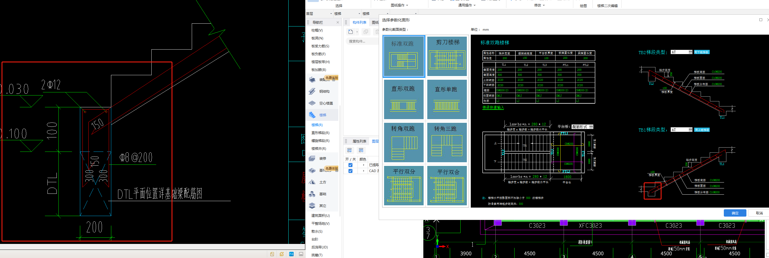Select 楼梯井(R) in navigation list
The image size is (769, 258).
[319, 148]
